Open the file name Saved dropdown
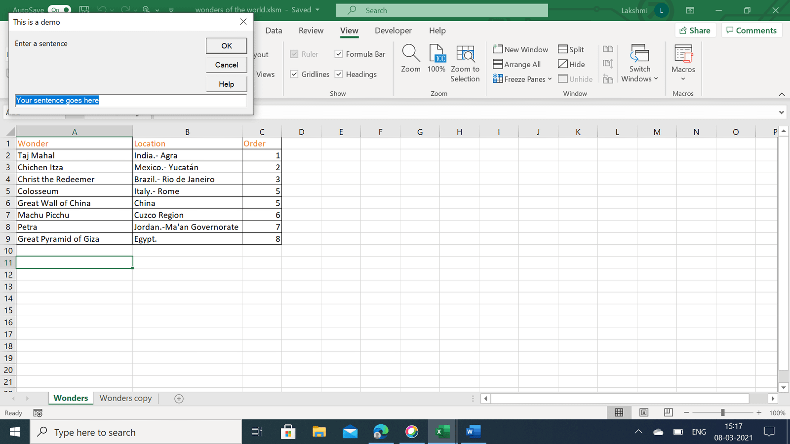The width and height of the screenshot is (790, 444). coord(317,10)
